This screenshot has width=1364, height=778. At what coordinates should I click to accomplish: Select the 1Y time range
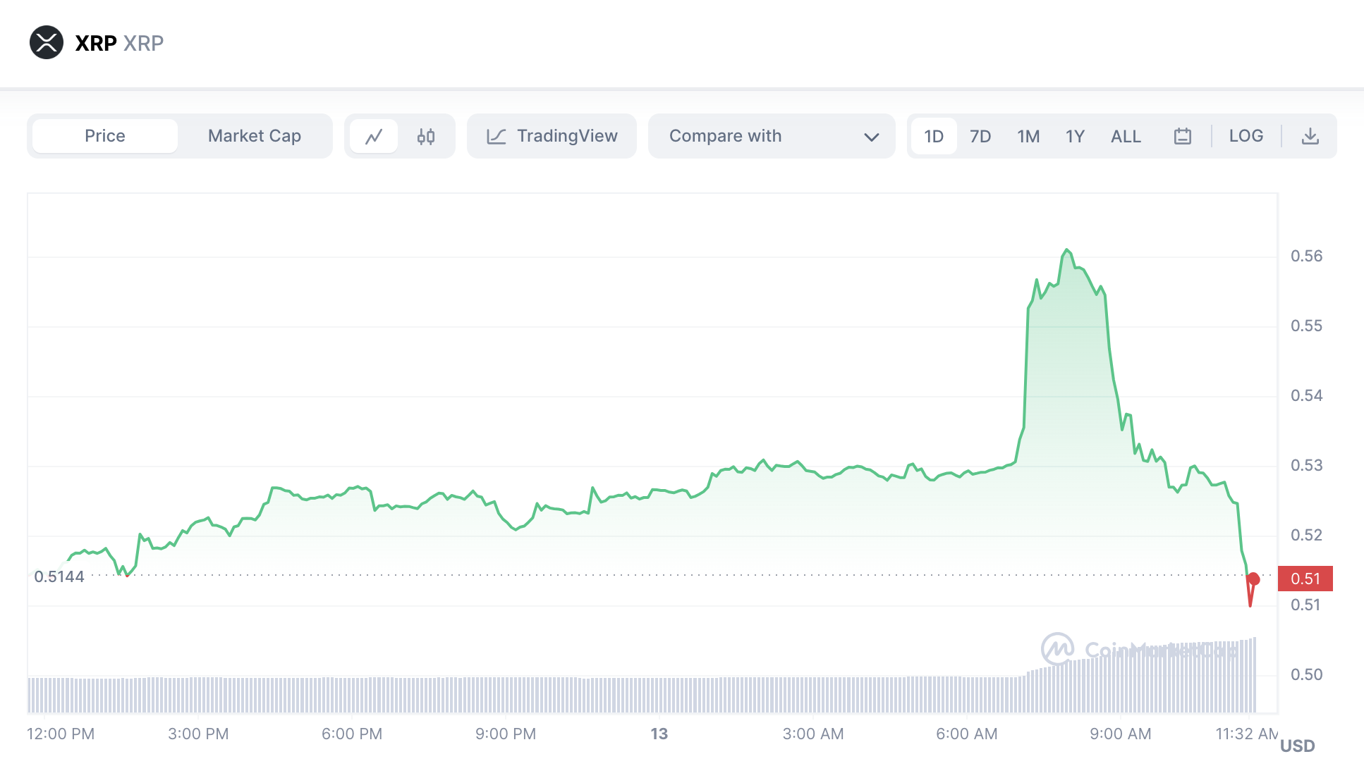pos(1075,136)
